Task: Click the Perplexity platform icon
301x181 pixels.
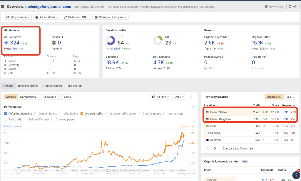Action: [x=5, y=65]
